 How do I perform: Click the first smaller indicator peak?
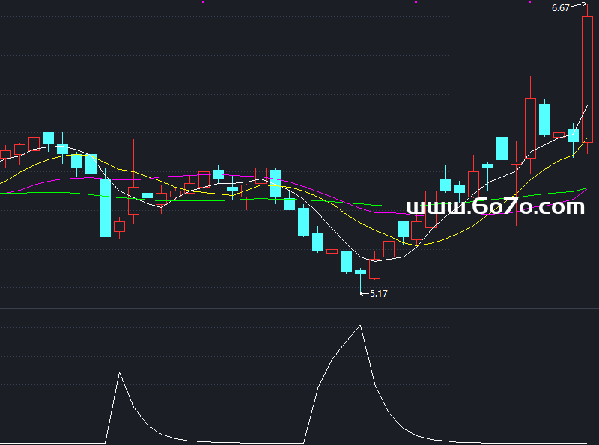point(118,372)
